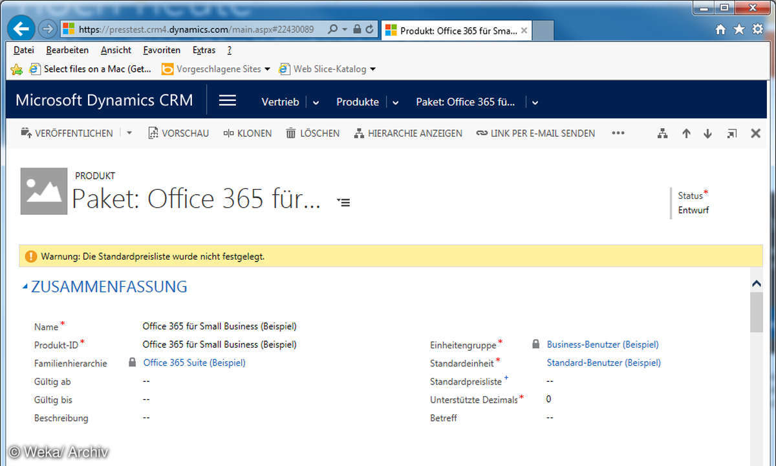Open address bar search dropdown arrow
Viewport: 776px width, 466px height.
[345, 29]
